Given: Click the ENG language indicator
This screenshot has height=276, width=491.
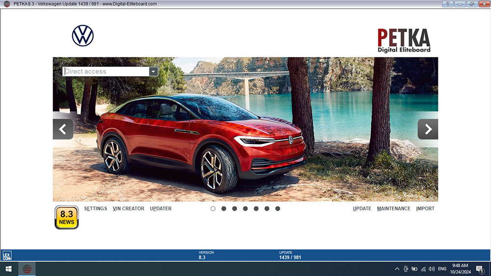Looking at the screenshot, I should tap(442, 269).
